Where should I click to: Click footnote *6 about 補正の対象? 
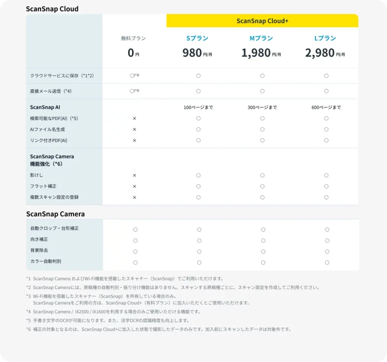tap(159, 329)
